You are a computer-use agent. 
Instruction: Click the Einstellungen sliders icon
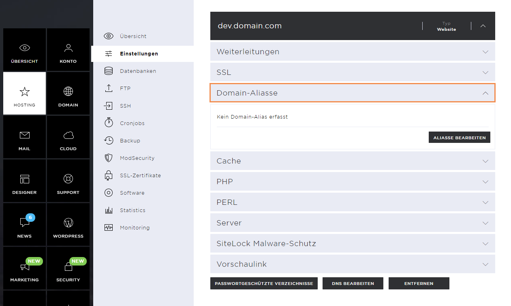109,53
